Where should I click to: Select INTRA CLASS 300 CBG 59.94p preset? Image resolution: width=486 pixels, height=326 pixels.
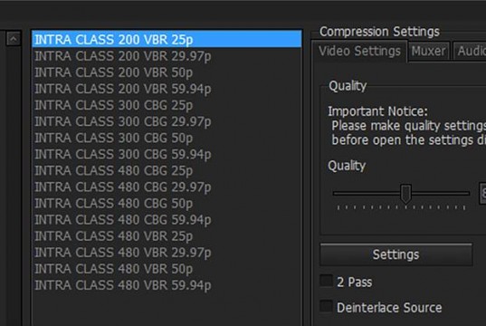tap(167, 154)
